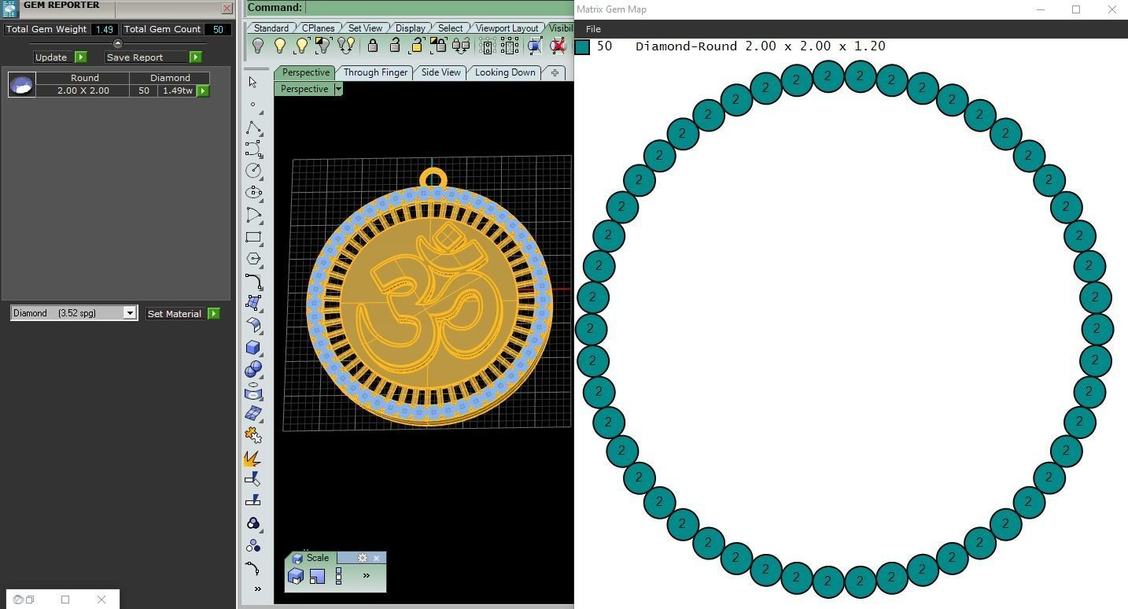Viewport: 1128px width, 609px height.
Task: Click the blue cylinder clipping plane icon
Action: click(535, 46)
